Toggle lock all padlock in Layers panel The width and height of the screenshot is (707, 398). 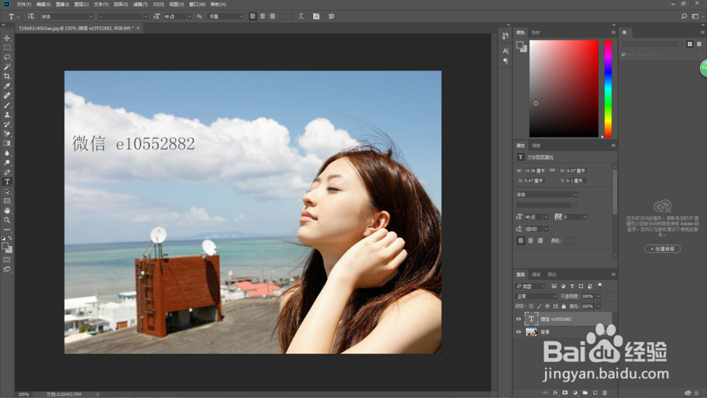pyautogui.click(x=563, y=307)
